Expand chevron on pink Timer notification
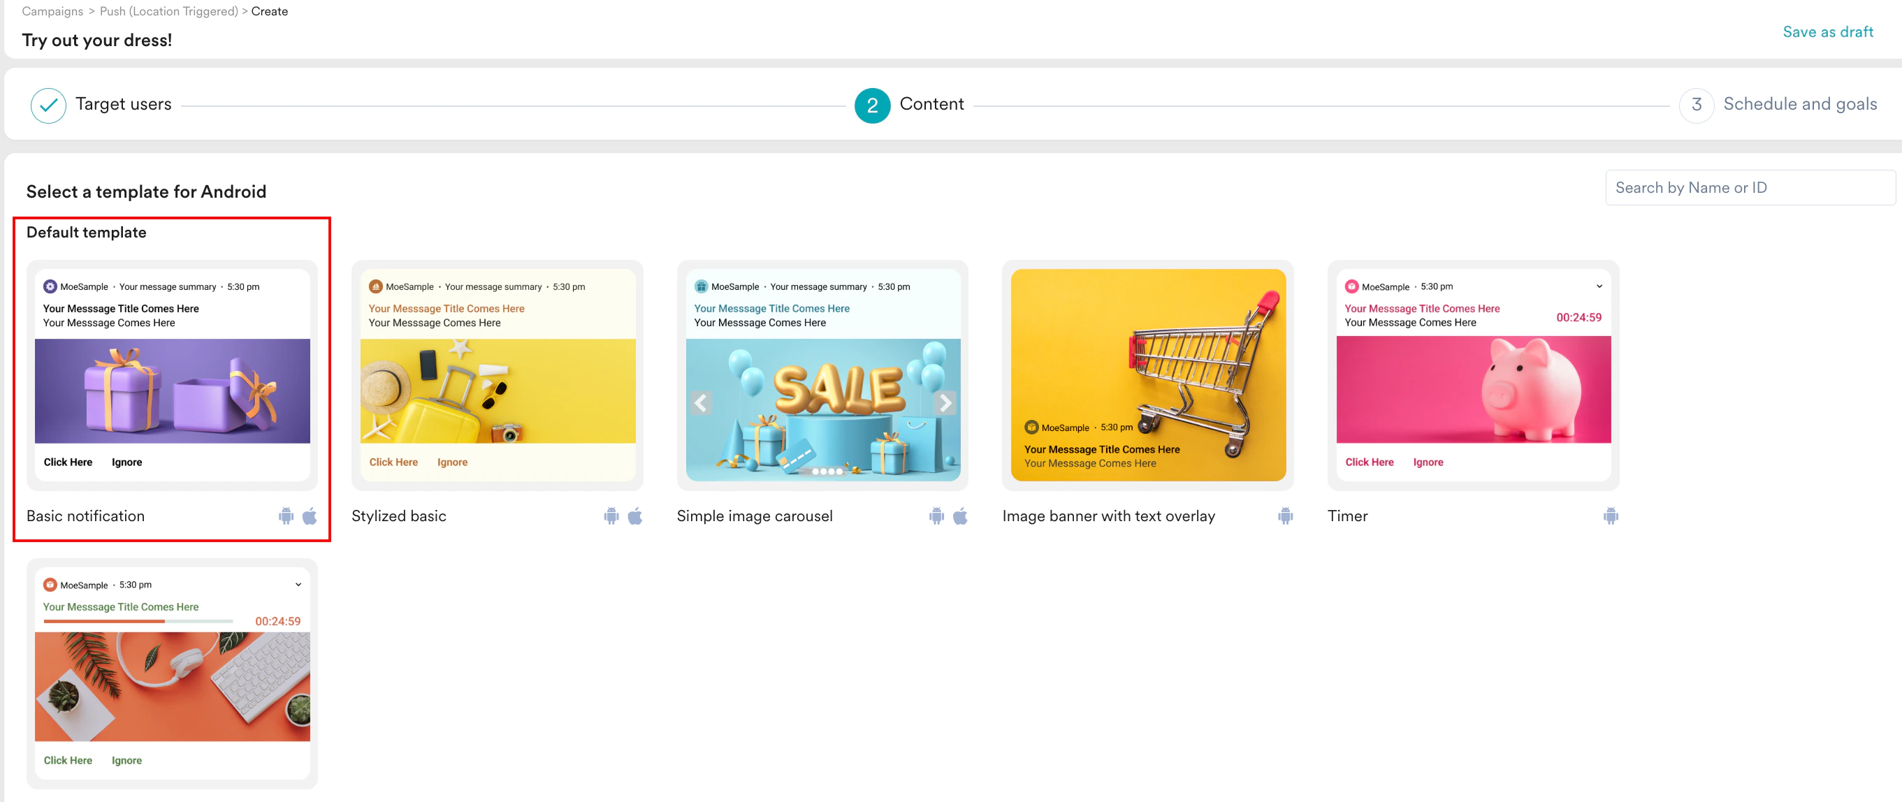This screenshot has height=802, width=1902. click(x=1599, y=286)
